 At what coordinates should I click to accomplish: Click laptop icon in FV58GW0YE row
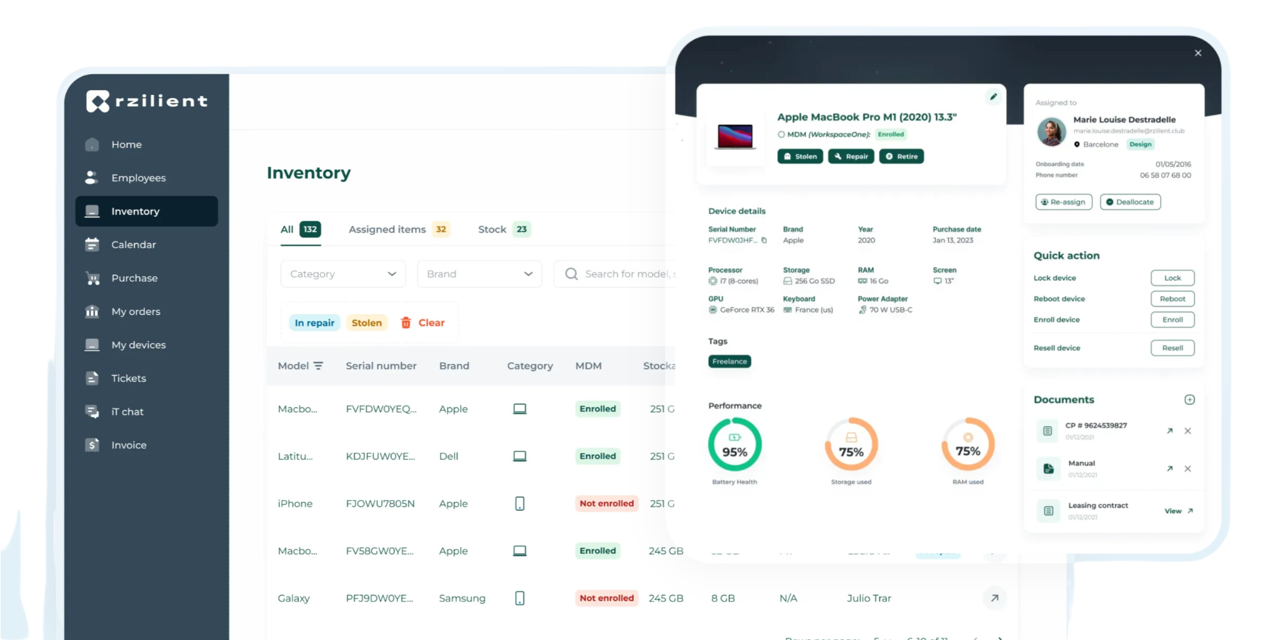tap(519, 551)
